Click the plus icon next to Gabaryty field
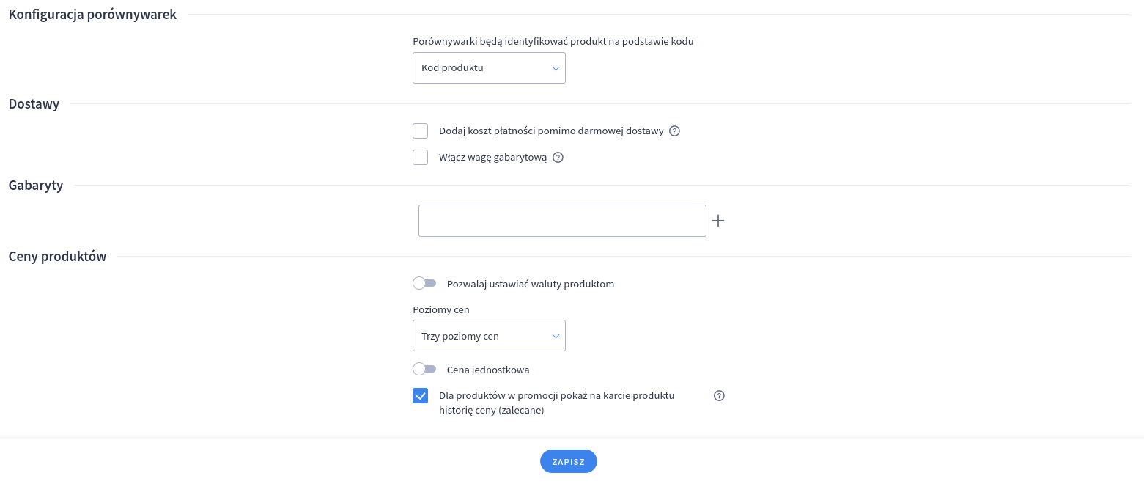This screenshot has width=1144, height=484. [x=718, y=221]
